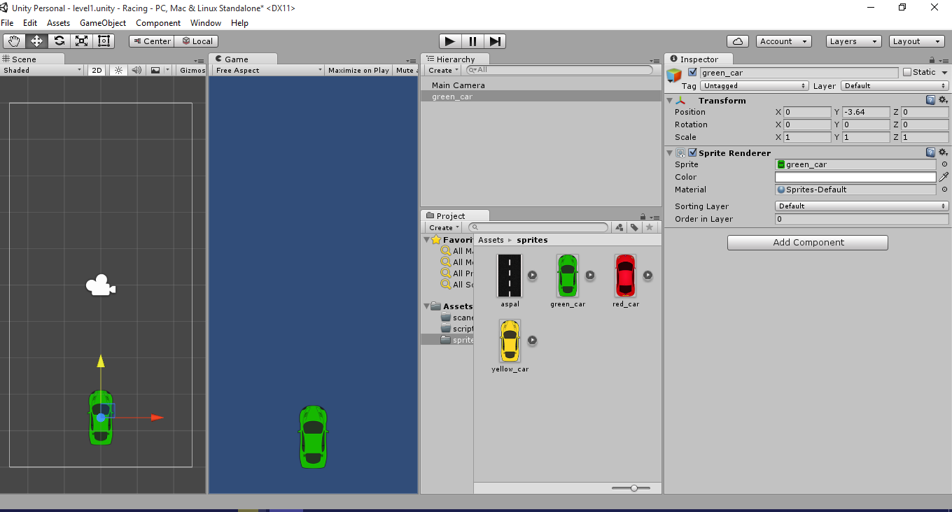The width and height of the screenshot is (952, 512).
Task: Disable green_car active checkbox in Inspector
Action: [693, 72]
